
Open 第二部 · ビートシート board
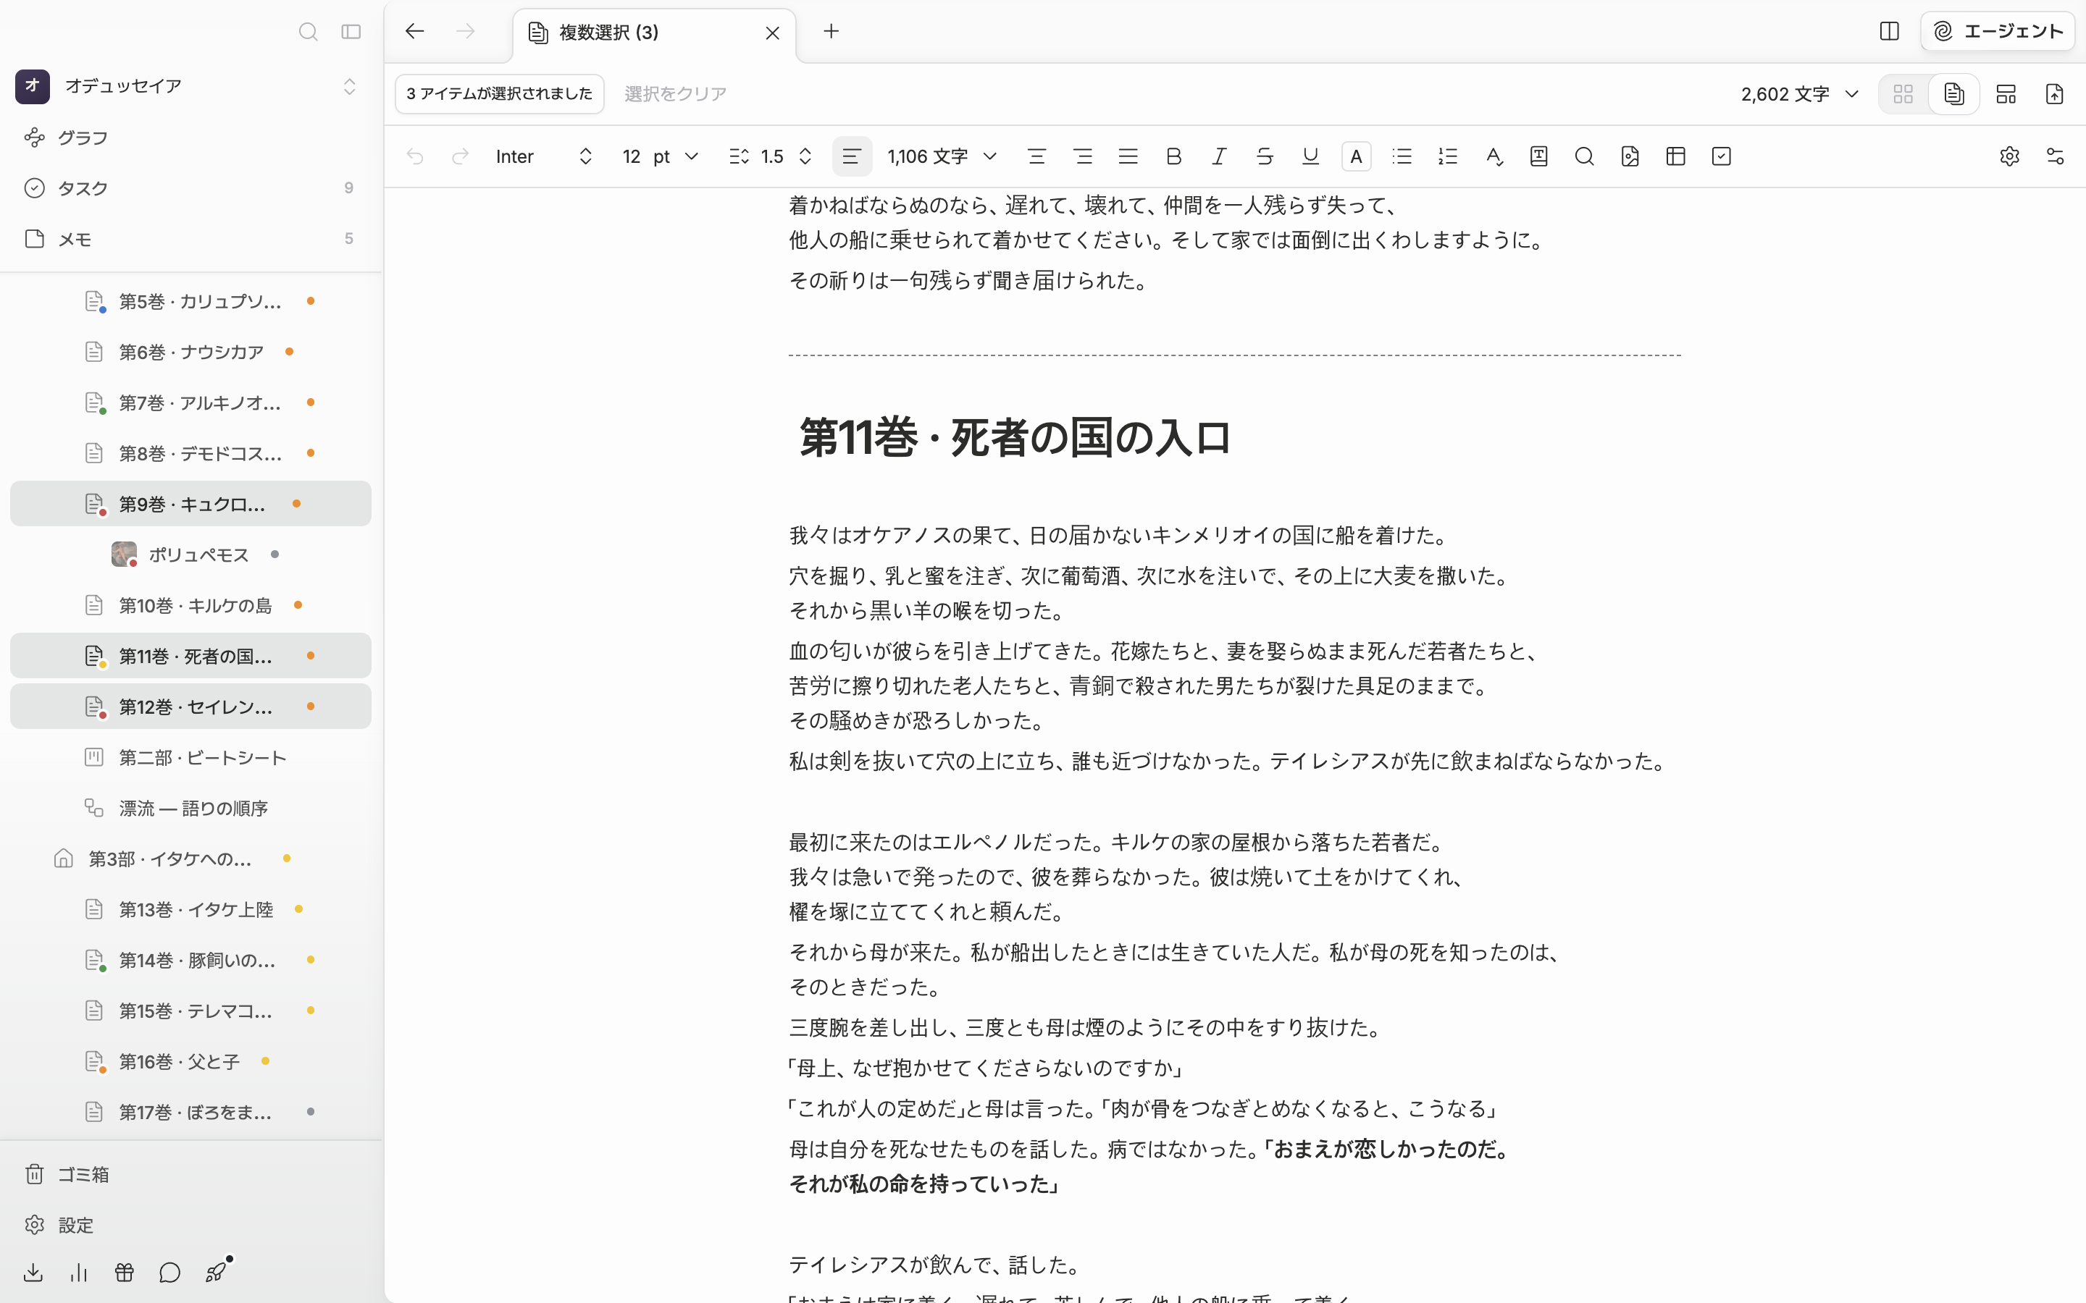190,757
